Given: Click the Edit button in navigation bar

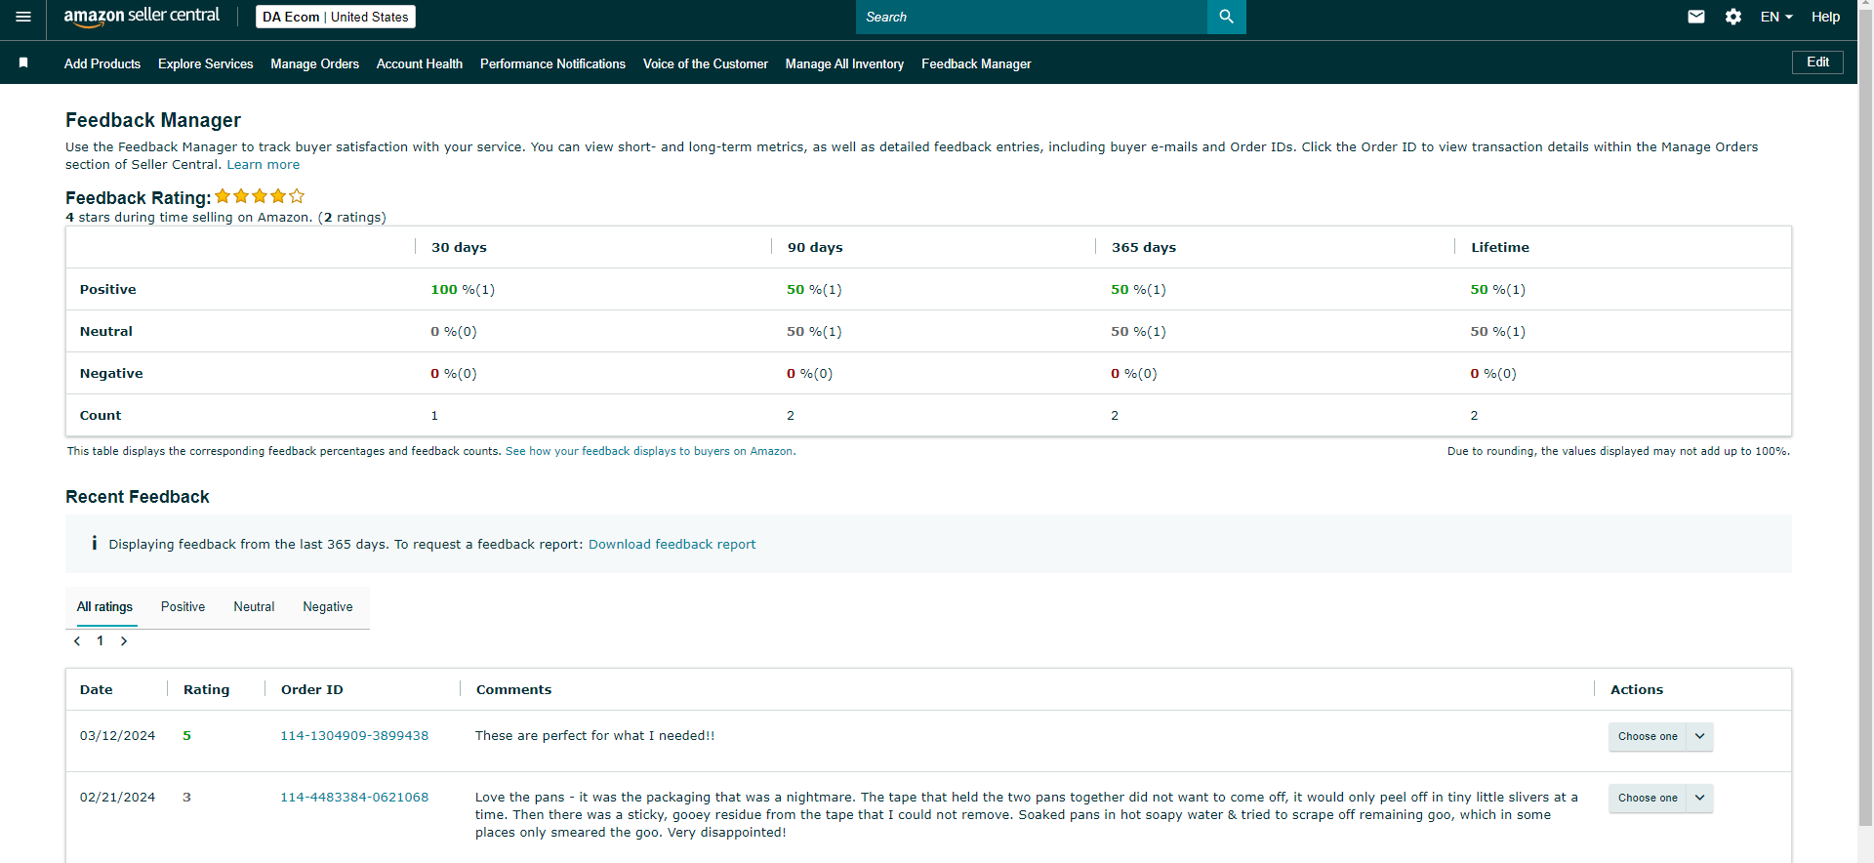Looking at the screenshot, I should tap(1817, 62).
